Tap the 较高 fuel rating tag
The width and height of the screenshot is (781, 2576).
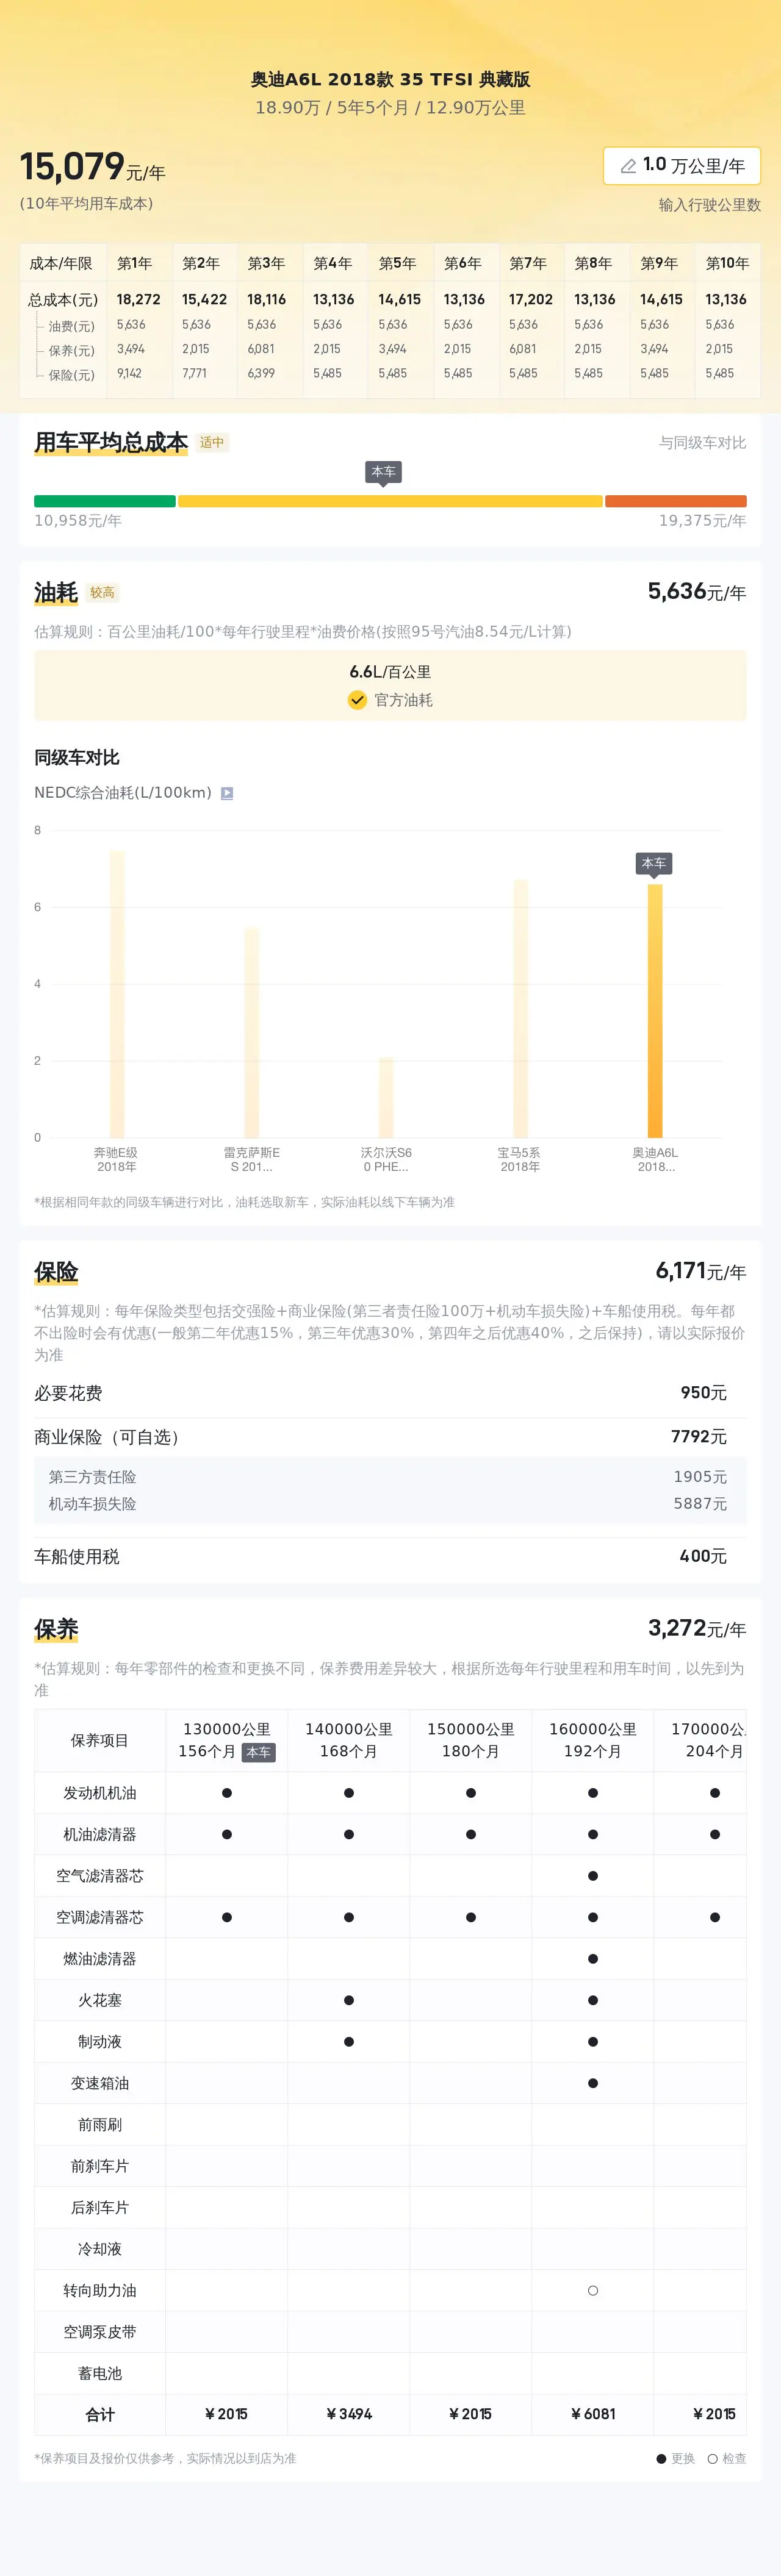(102, 593)
